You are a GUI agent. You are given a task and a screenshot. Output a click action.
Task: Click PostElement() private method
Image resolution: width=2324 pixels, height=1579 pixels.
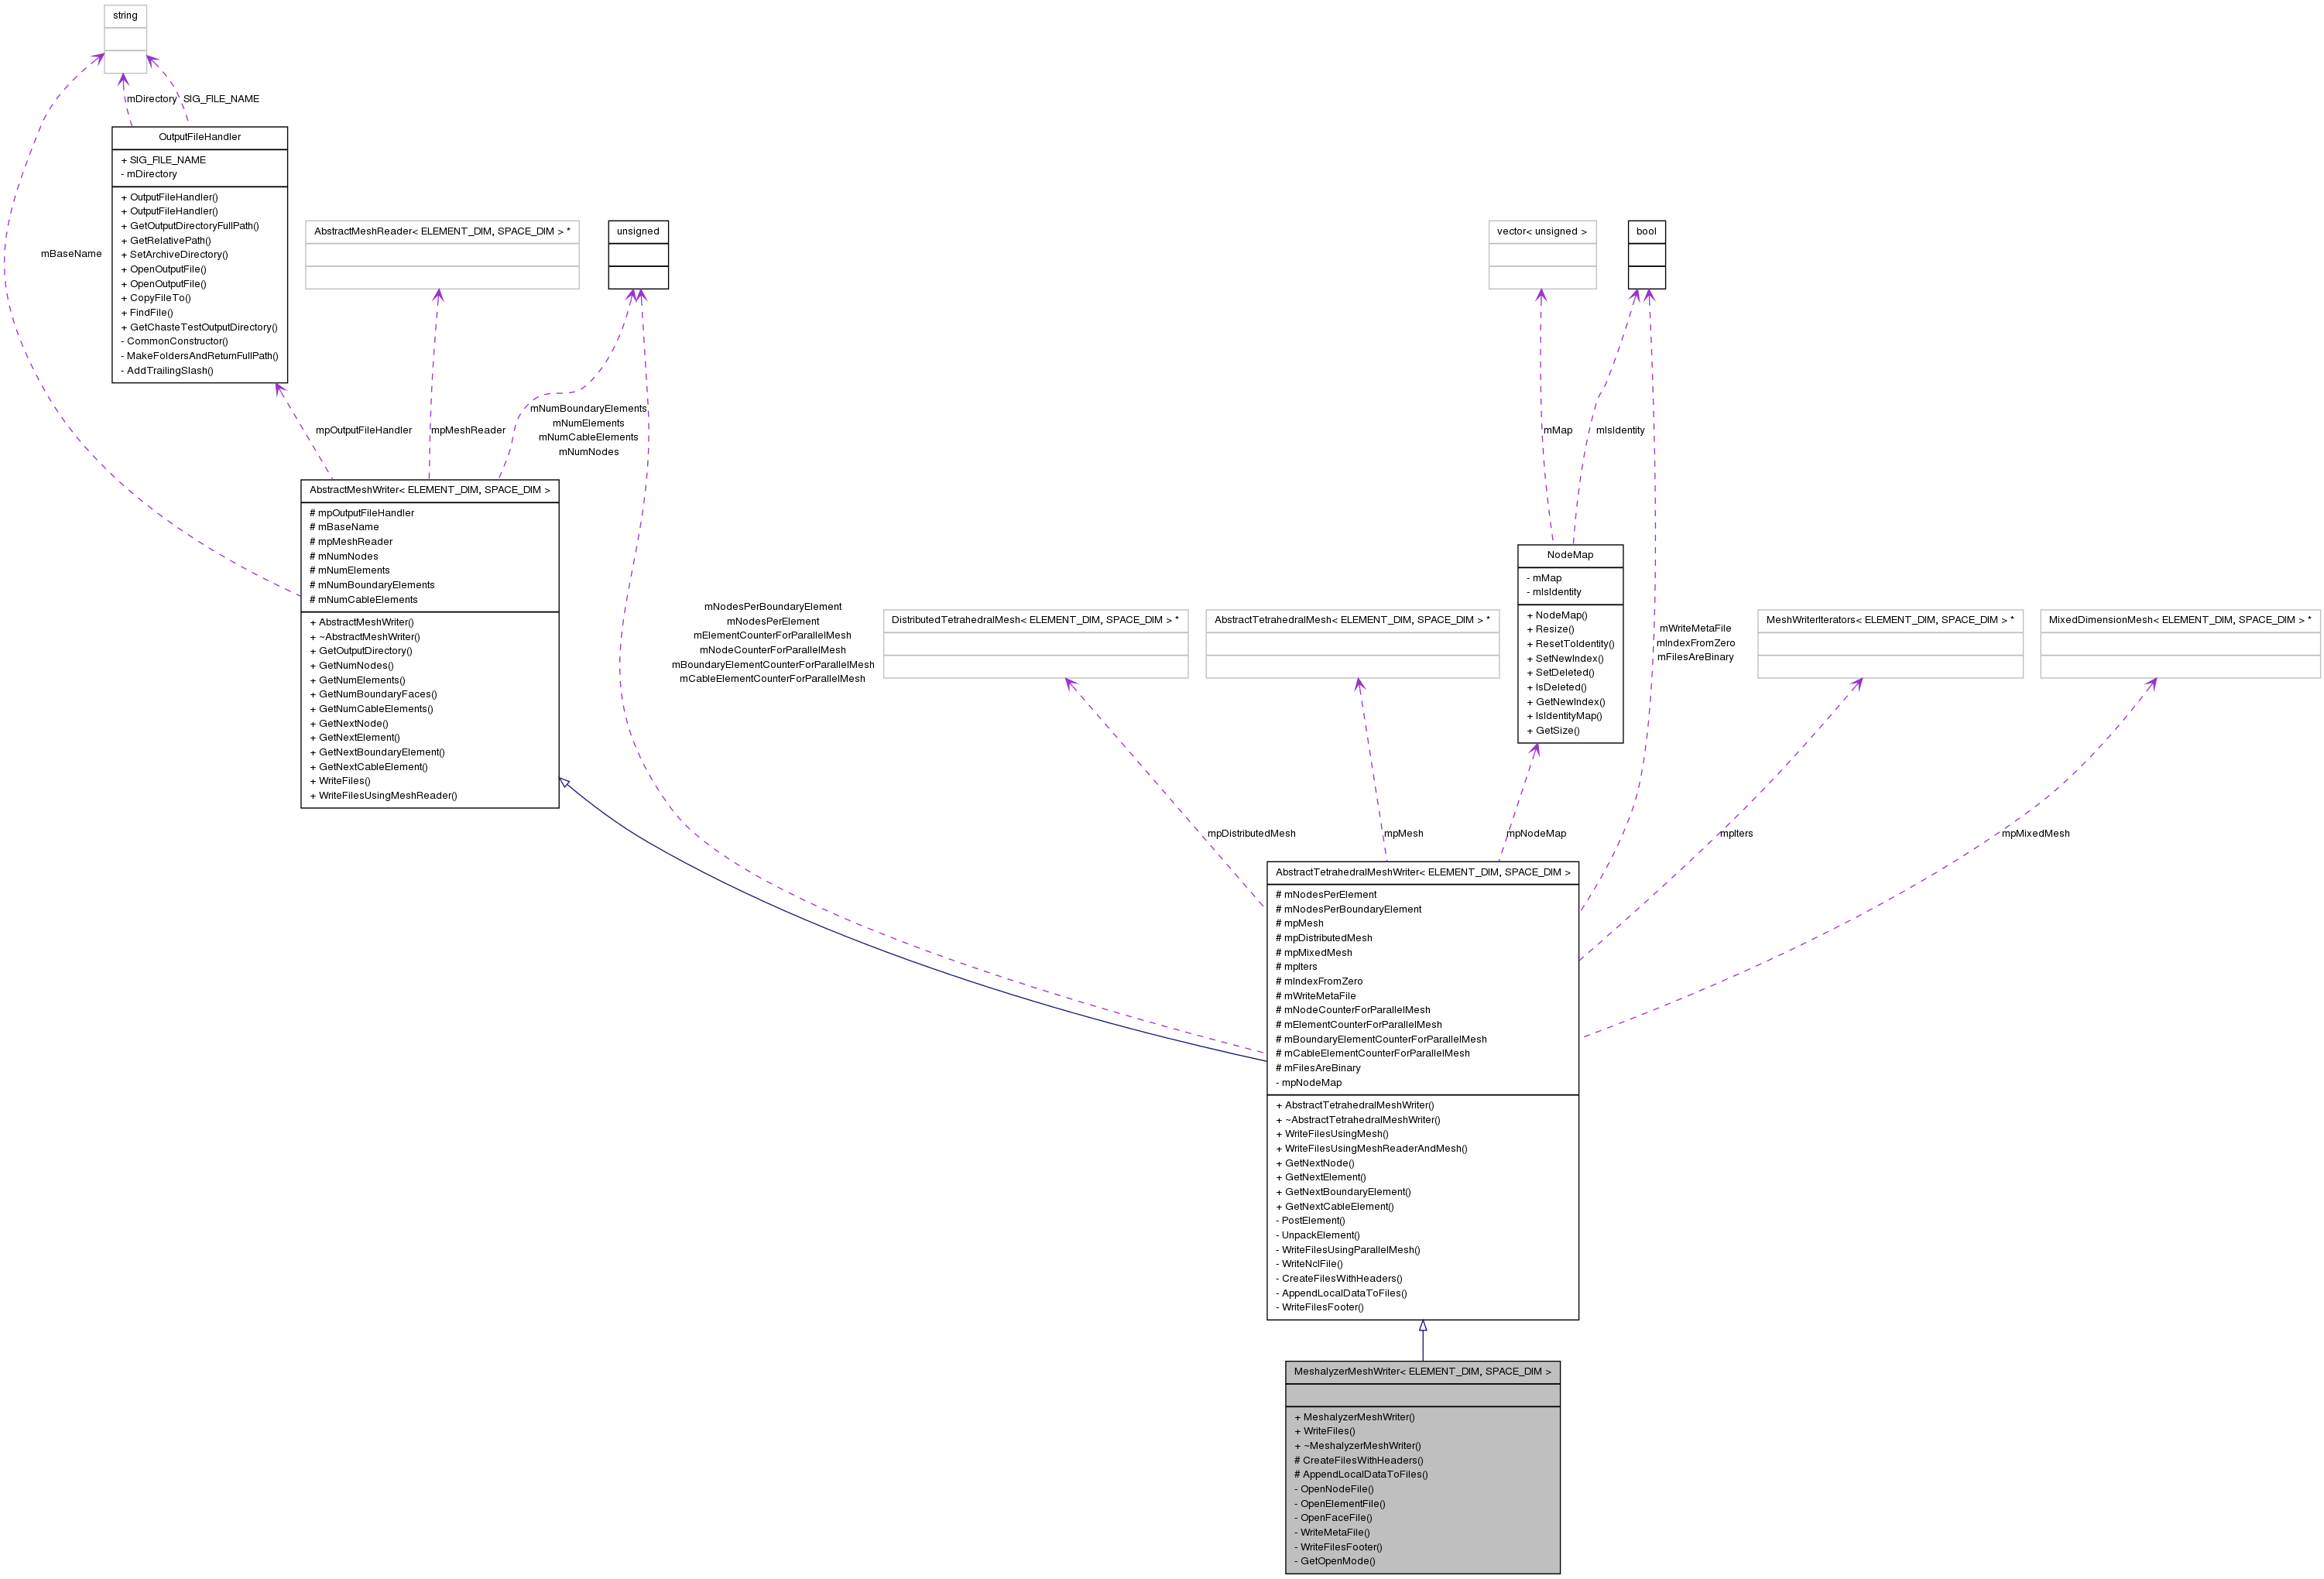click(1311, 1221)
